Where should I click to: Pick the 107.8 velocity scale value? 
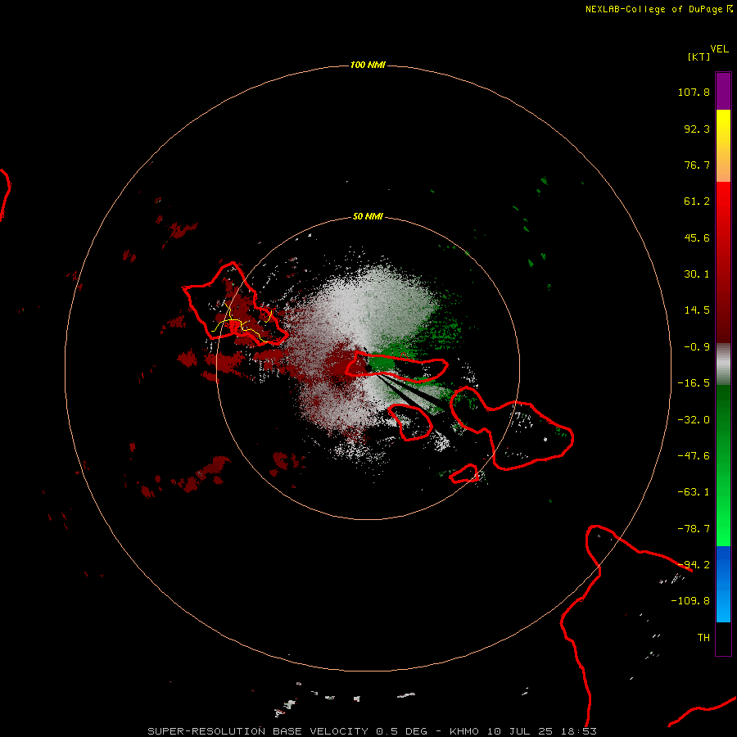[694, 92]
